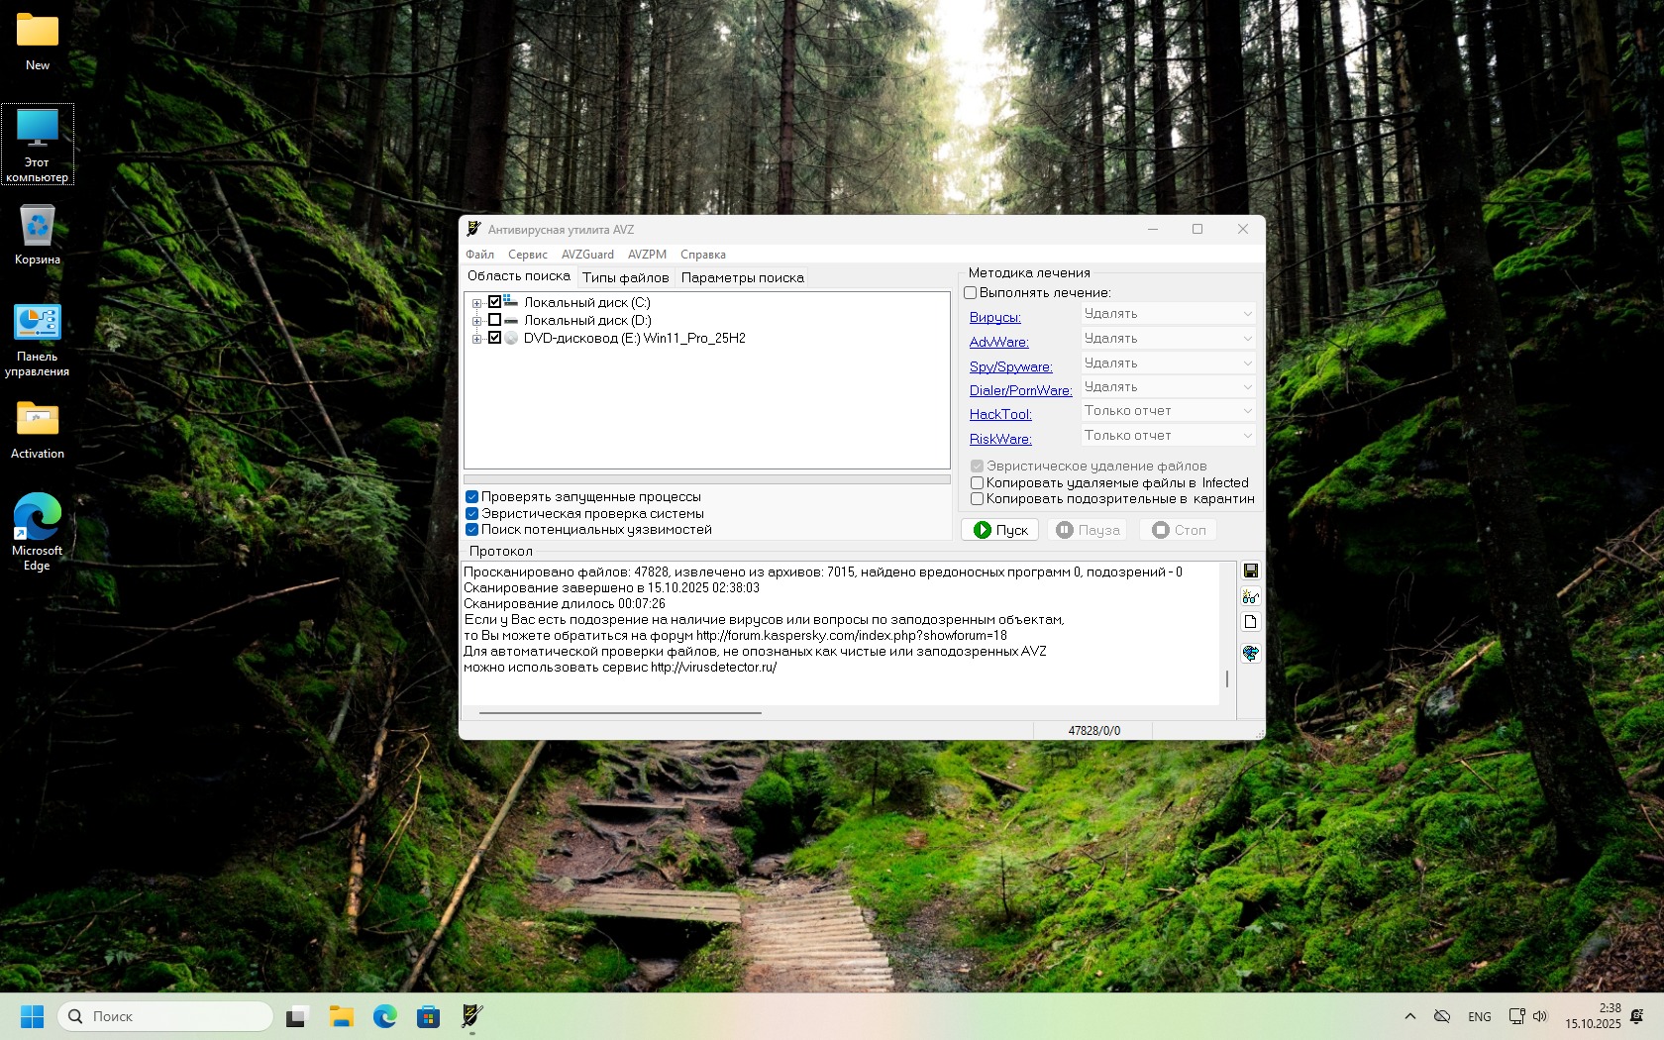Click the RiskWare link
The width and height of the screenshot is (1664, 1040).
pos(1000,439)
